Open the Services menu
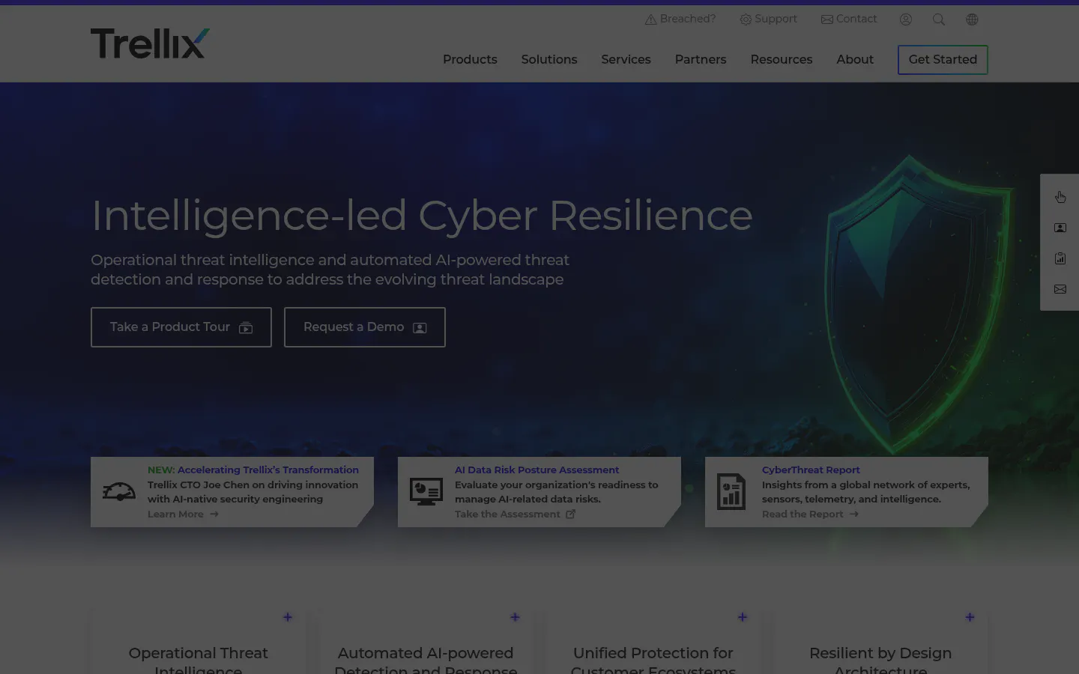1079x674 pixels. point(626,59)
